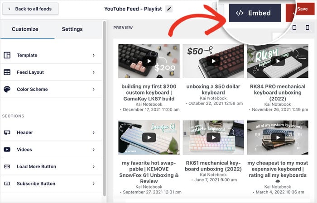This screenshot has height=203, width=317.
Task: Expand the Feed Layout chevron
Action: (x=94, y=72)
